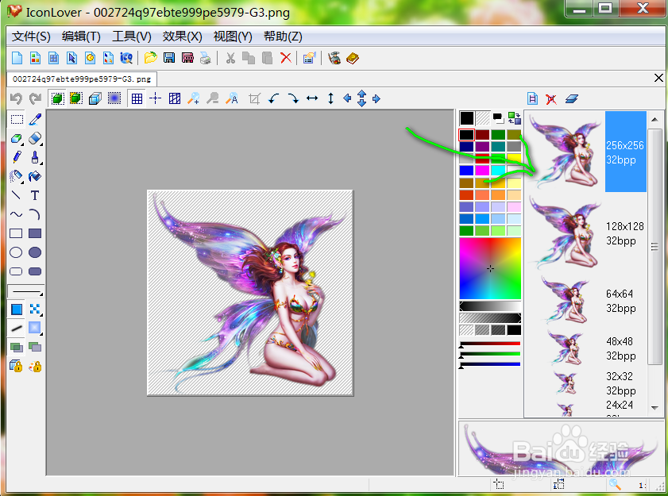Rotate the image right
This screenshot has height=496, width=668.
click(x=292, y=98)
